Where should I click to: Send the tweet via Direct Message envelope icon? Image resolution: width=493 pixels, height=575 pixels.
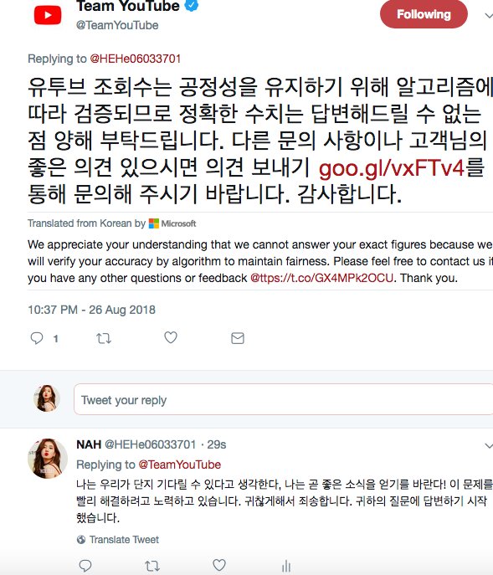pos(238,338)
